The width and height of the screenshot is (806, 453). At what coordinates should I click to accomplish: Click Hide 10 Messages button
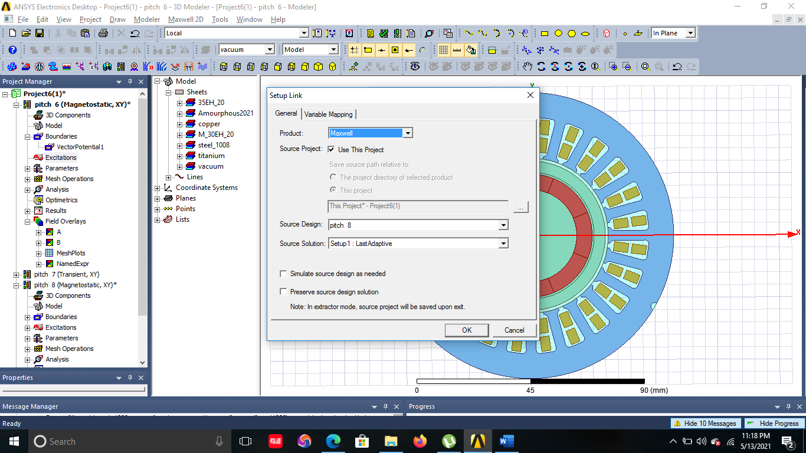pos(706,423)
